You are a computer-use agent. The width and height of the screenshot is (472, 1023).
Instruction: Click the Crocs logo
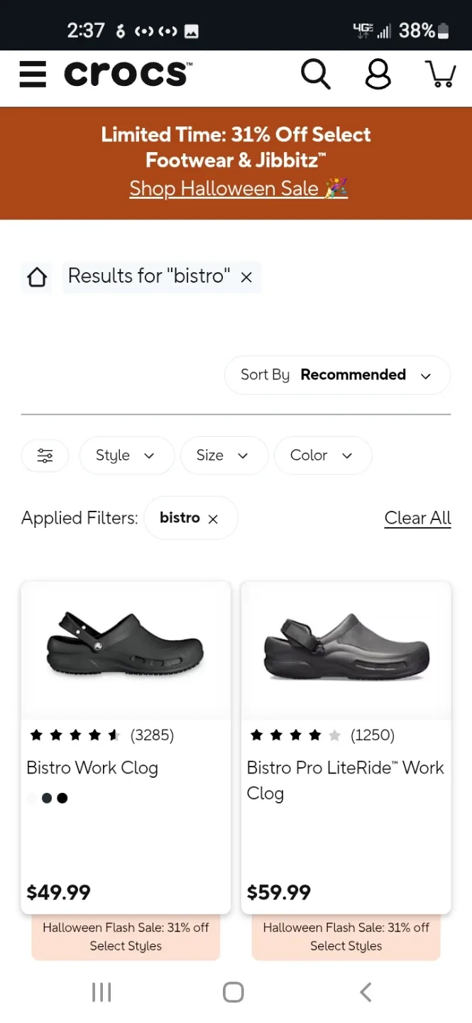126,73
